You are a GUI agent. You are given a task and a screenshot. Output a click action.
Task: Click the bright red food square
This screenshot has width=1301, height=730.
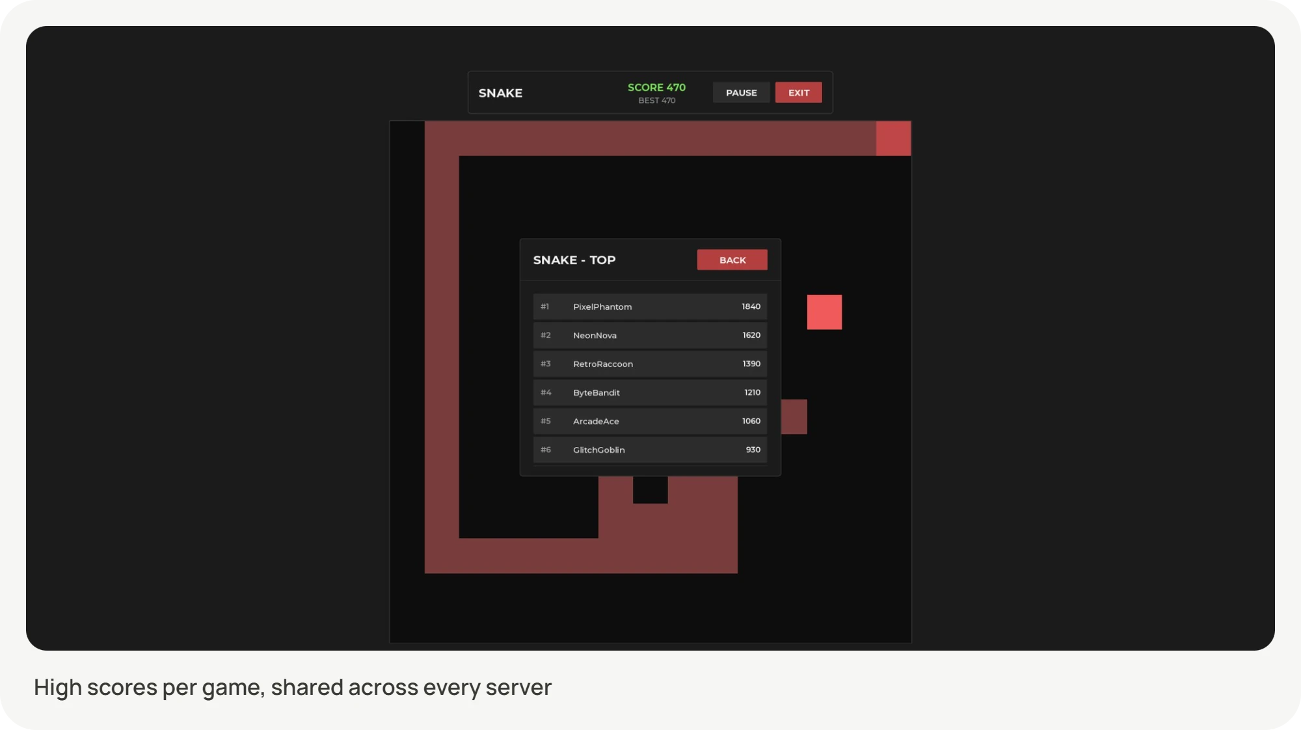coord(824,312)
